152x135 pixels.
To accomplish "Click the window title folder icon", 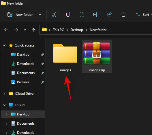I will (3, 3).
